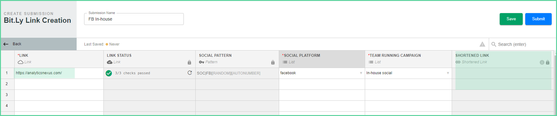The height and width of the screenshot is (116, 557).
Task: Click the lock icon in Link Status header
Action: click(x=189, y=62)
